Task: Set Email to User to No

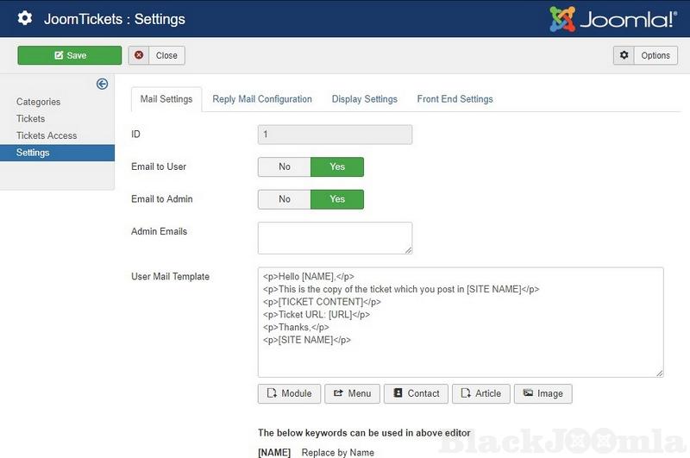Action: (284, 166)
